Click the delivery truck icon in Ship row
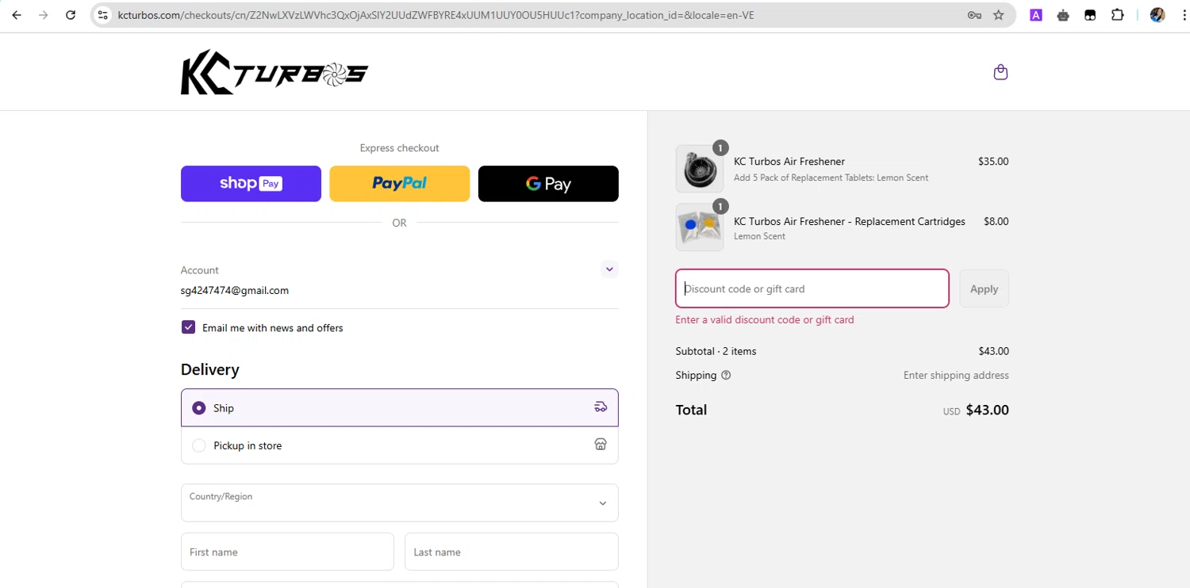This screenshot has height=588, width=1190. pyautogui.click(x=601, y=407)
